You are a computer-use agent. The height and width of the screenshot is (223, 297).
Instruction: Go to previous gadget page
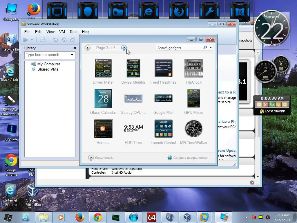[88, 48]
